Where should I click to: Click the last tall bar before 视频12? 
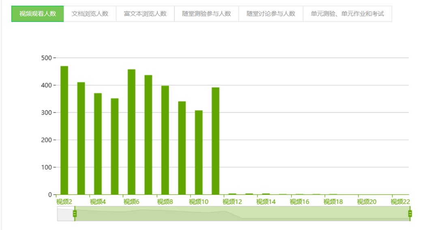coord(215,141)
